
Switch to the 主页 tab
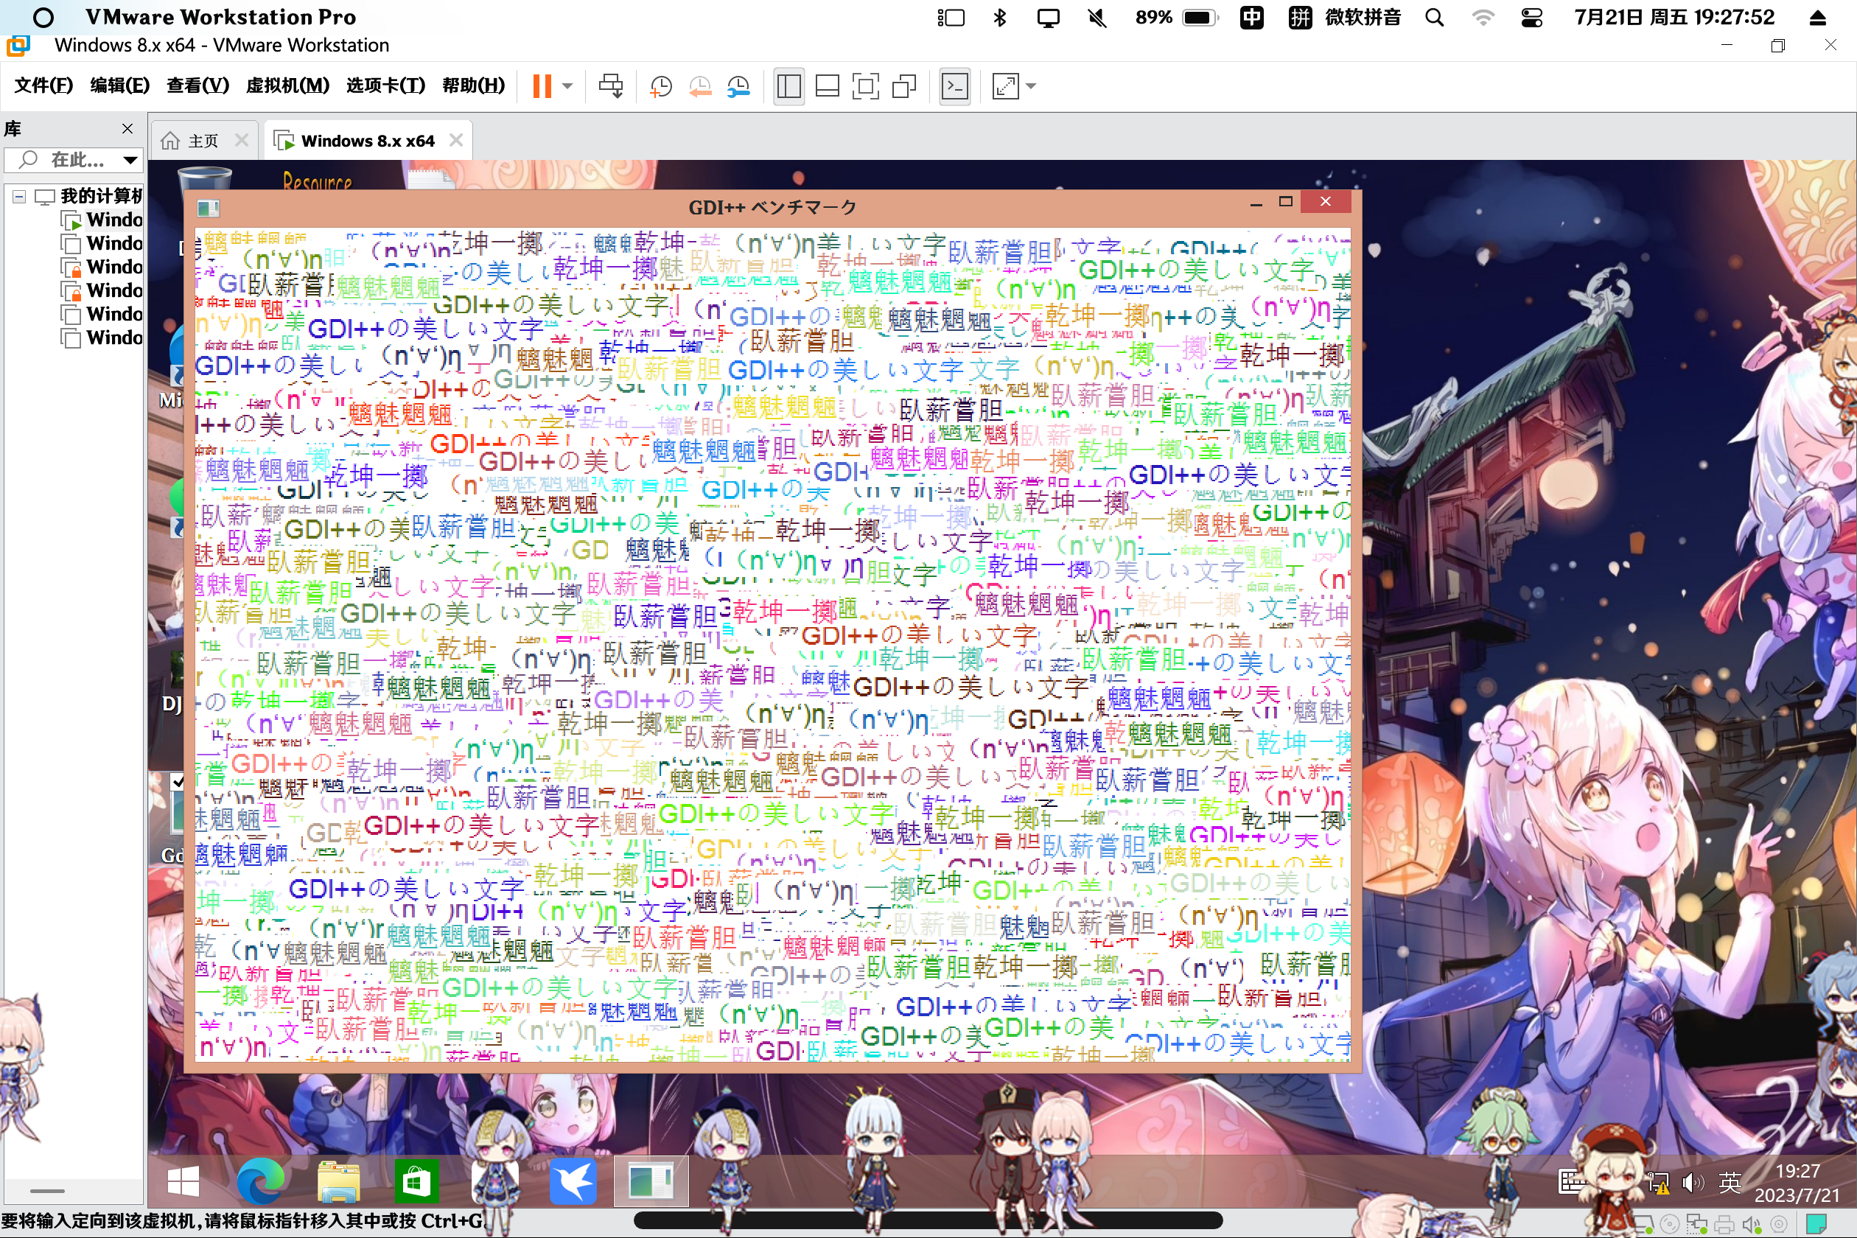[x=203, y=141]
